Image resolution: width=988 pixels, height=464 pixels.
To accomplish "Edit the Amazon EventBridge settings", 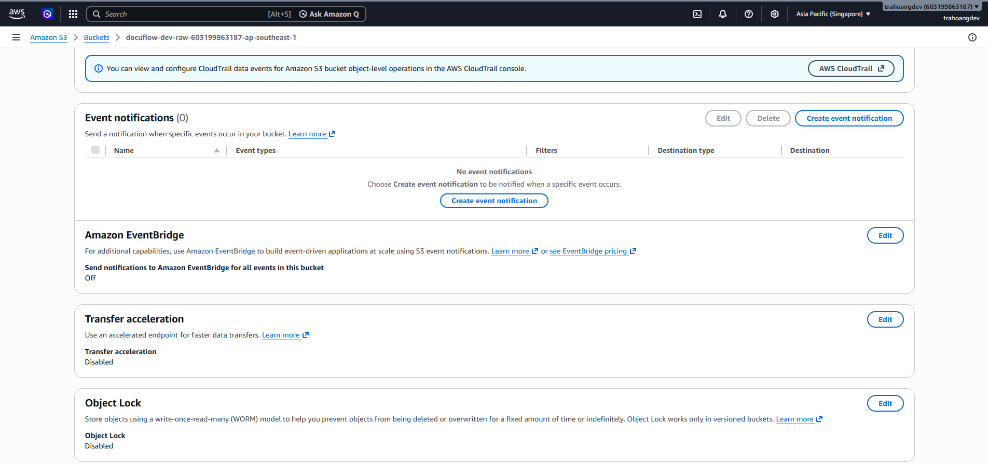I will coord(885,235).
